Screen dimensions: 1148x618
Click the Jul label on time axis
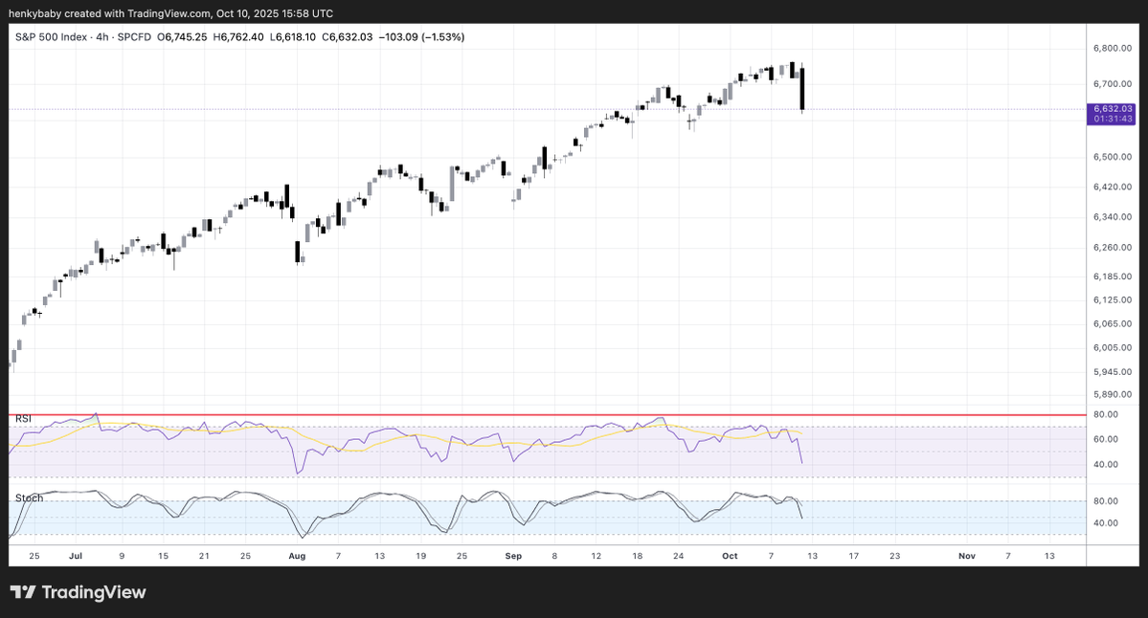coord(75,555)
